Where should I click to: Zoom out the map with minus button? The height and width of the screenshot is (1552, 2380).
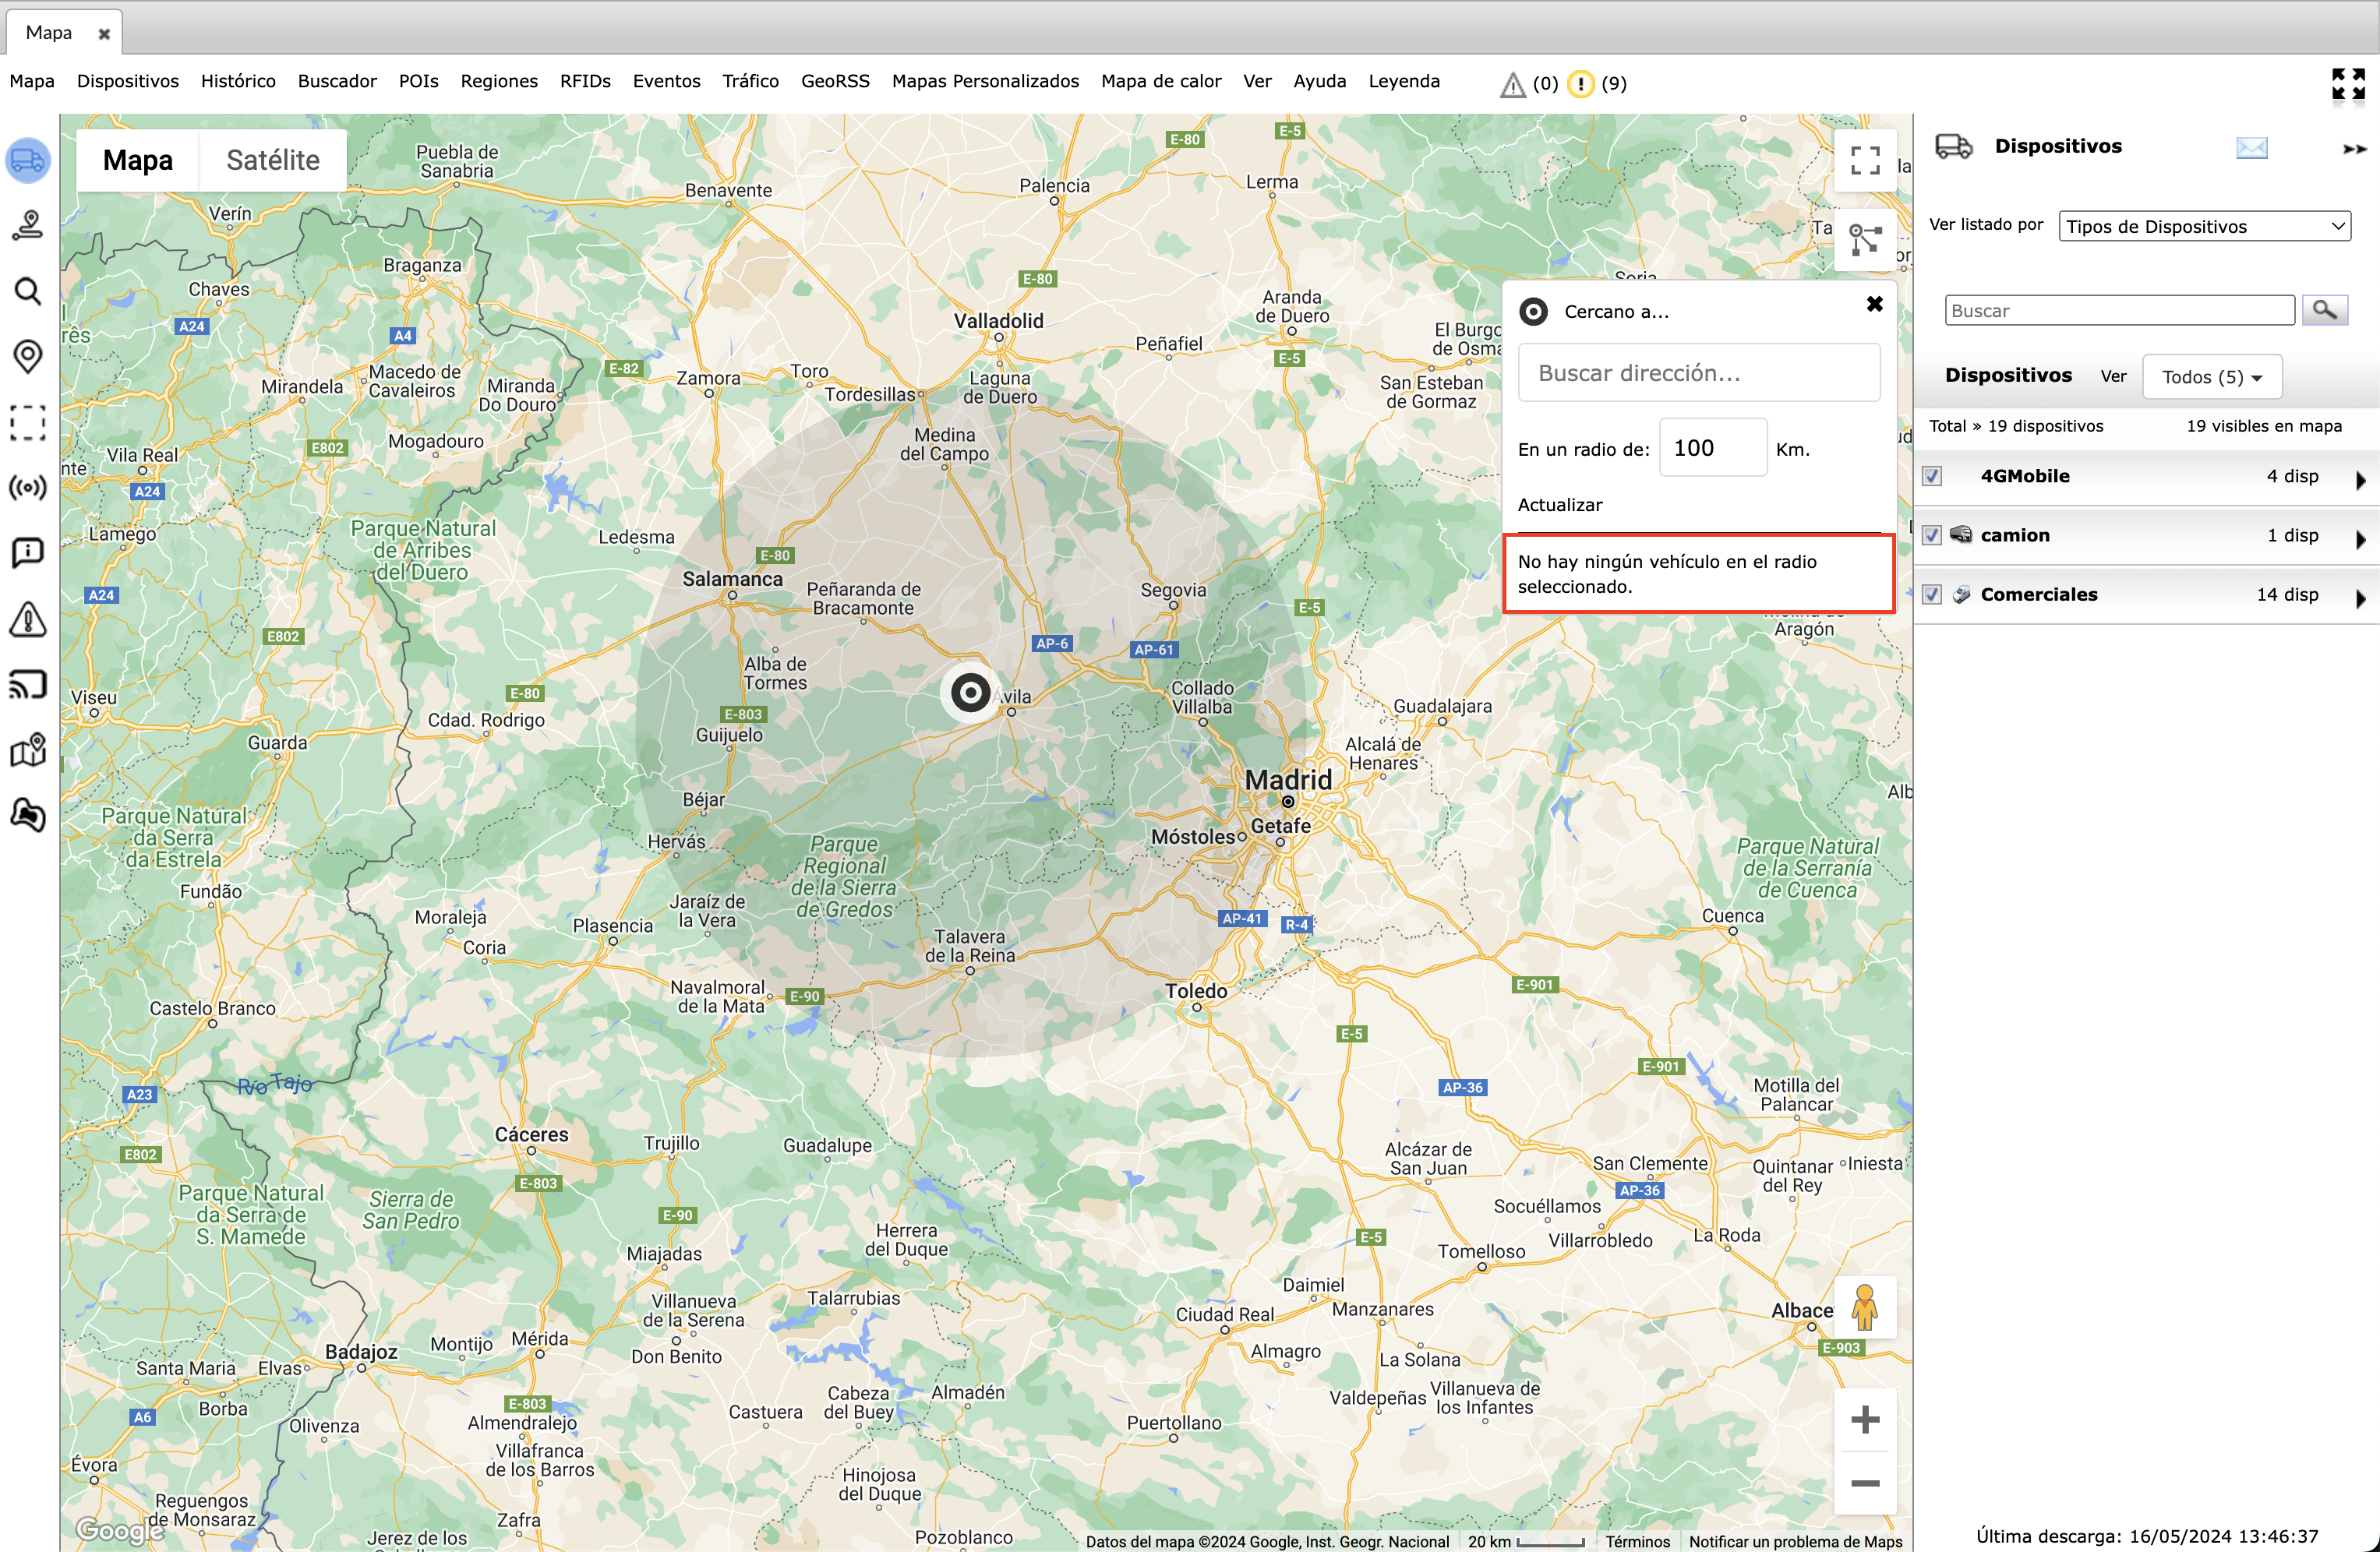coord(1865,1483)
